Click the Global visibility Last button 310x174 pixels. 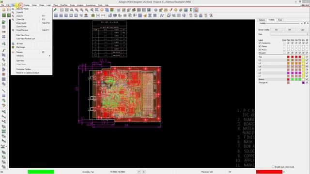click(302, 30)
